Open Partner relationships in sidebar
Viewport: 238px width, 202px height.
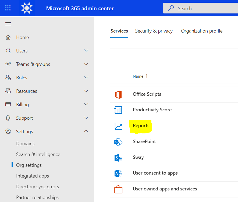point(37,197)
